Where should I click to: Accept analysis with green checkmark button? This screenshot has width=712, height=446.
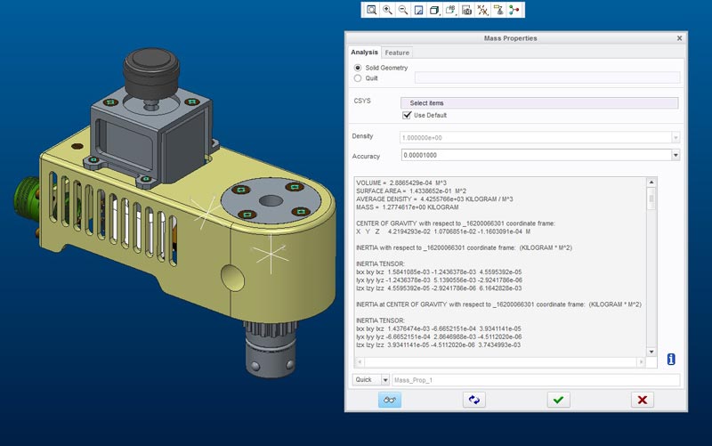pyautogui.click(x=558, y=401)
